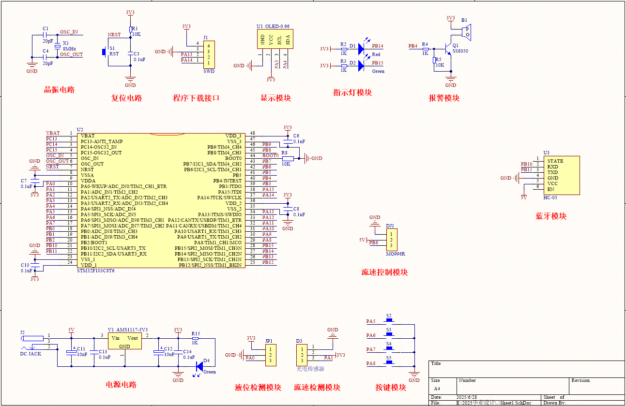Screen dimensions: 626x406
Task: Click the BOOT0 net label near R8
Action: tap(271, 155)
